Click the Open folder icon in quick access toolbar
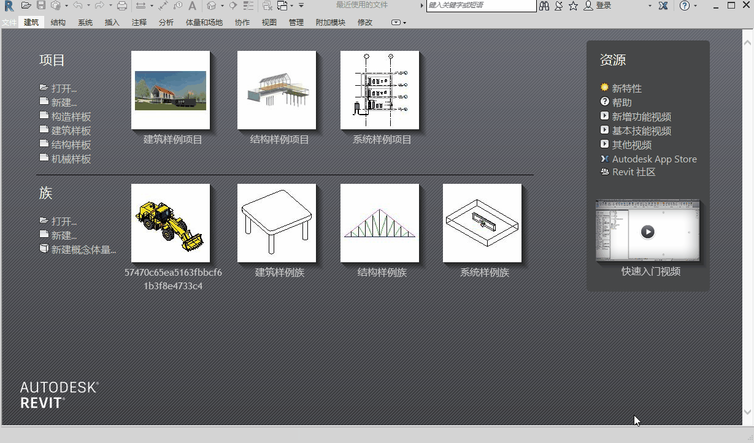This screenshot has width=754, height=443. click(x=26, y=6)
